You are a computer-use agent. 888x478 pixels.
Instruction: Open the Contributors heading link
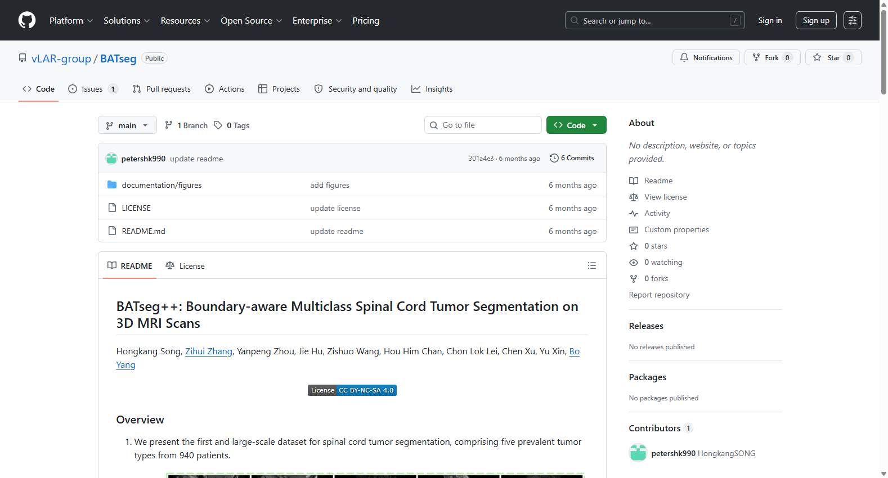point(661,428)
